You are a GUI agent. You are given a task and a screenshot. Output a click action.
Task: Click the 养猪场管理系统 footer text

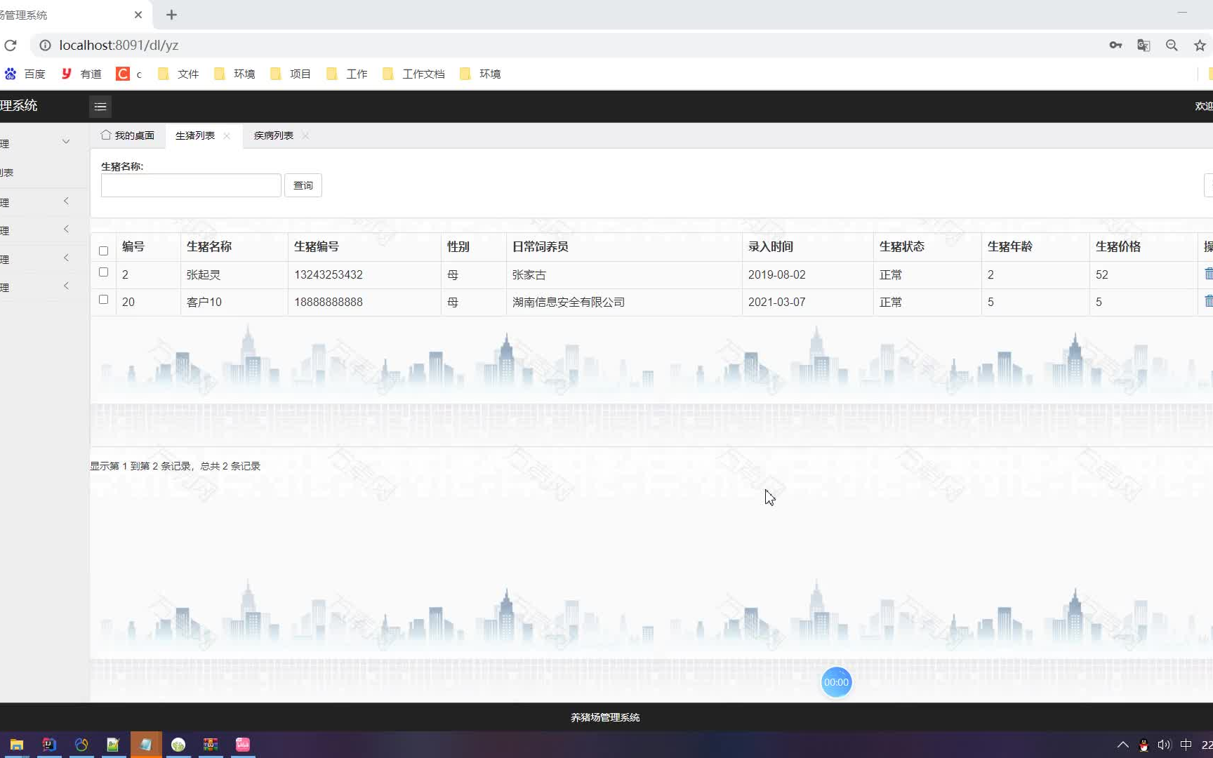[605, 717]
